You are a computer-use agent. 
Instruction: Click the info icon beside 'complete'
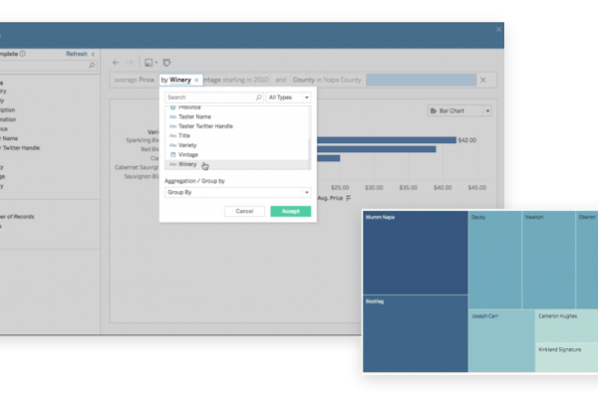(x=23, y=54)
